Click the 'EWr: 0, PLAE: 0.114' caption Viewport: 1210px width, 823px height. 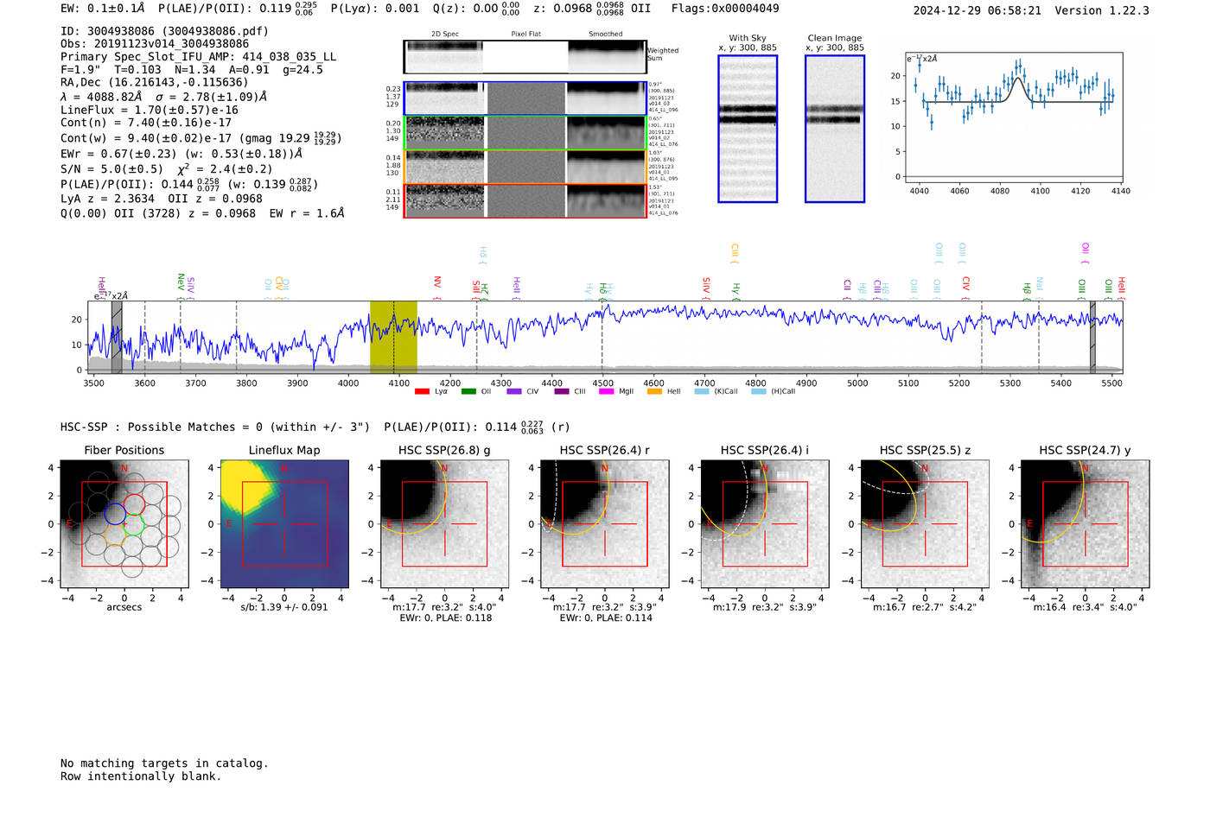click(605, 617)
